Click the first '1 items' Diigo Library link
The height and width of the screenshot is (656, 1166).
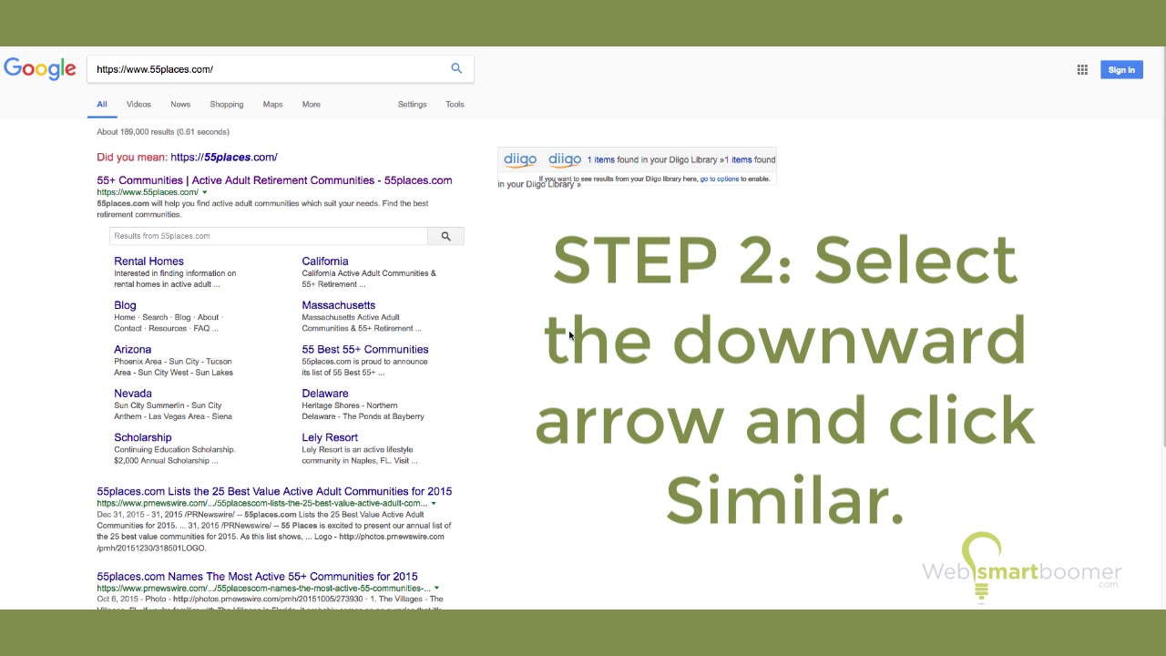[x=600, y=160]
